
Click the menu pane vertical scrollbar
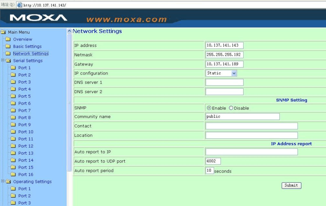tap(69, 103)
